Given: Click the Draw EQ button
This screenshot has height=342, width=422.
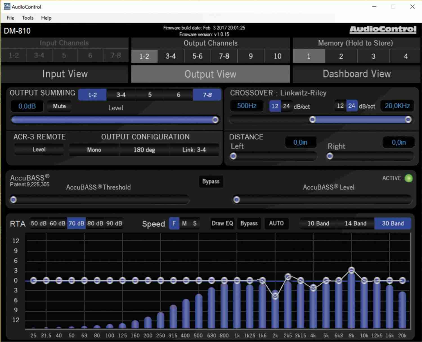Looking at the screenshot, I should pos(222,223).
